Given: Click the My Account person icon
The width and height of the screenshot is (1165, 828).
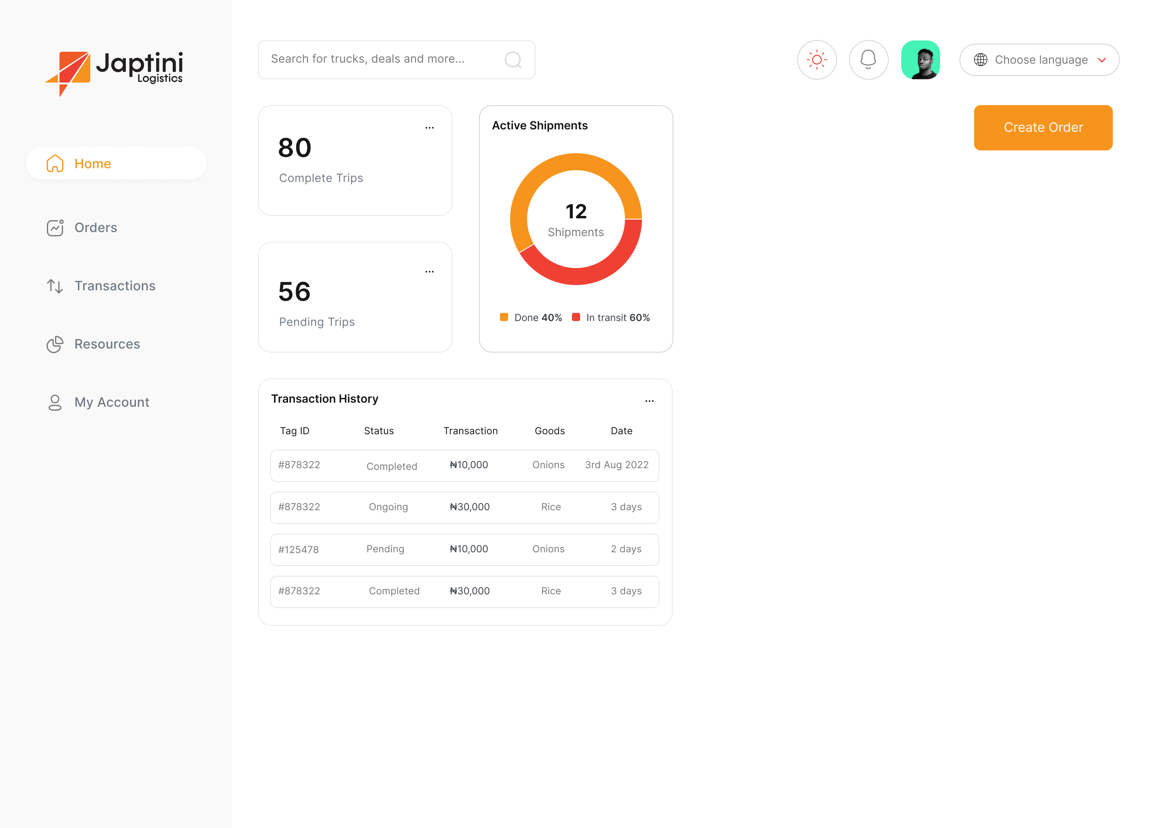Looking at the screenshot, I should pyautogui.click(x=55, y=402).
